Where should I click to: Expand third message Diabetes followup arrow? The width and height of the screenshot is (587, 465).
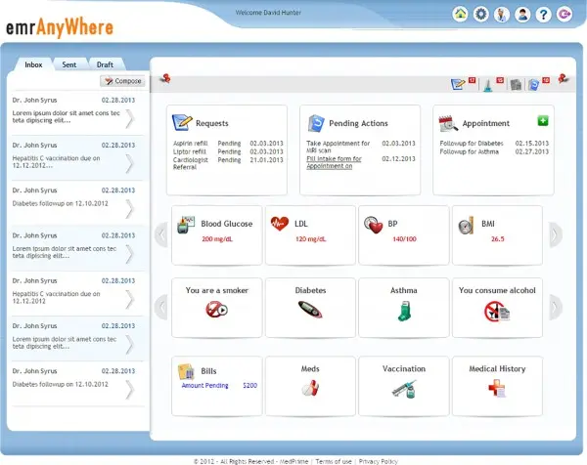click(129, 209)
